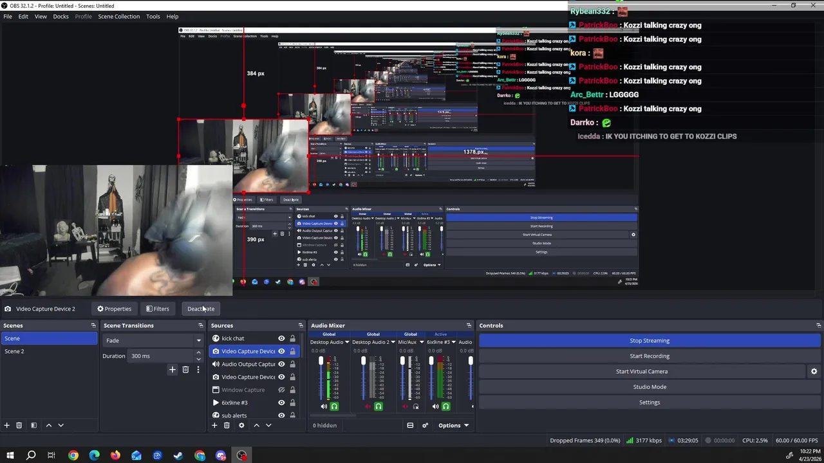This screenshot has height=463, width=824.
Task: Pop out the Sources dock
Action: 300,325
